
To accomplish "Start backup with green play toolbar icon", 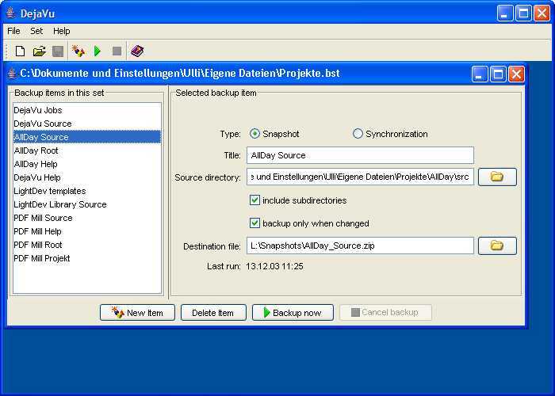I will coord(98,51).
